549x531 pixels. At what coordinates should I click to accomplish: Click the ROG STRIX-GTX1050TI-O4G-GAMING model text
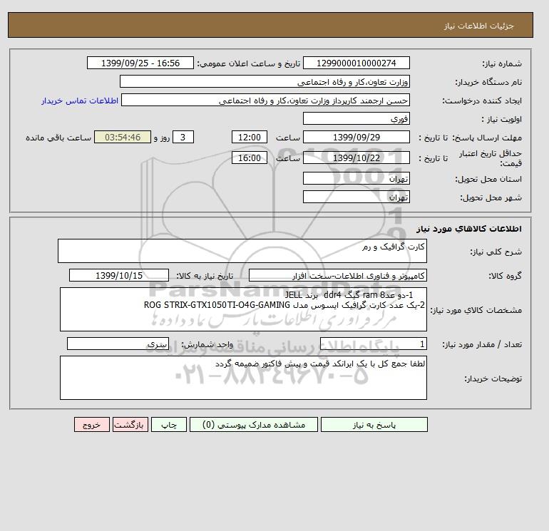[x=217, y=305]
